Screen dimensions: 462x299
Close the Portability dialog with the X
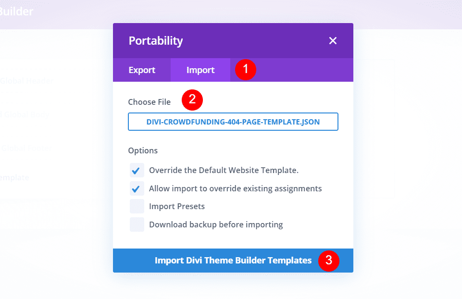tap(333, 41)
